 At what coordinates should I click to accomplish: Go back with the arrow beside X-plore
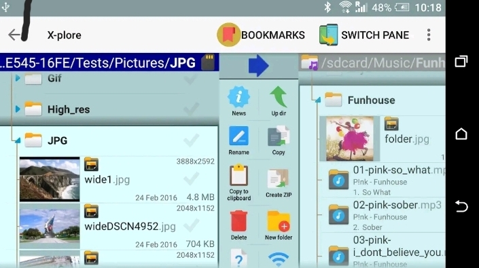14,35
